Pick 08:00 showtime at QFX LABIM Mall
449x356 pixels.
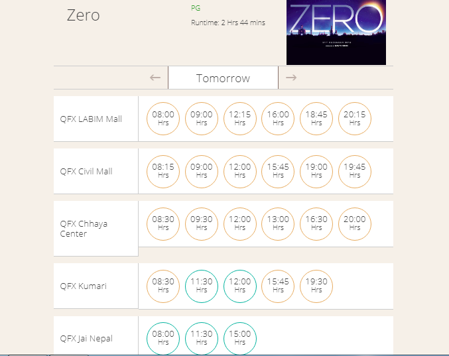[163, 119]
